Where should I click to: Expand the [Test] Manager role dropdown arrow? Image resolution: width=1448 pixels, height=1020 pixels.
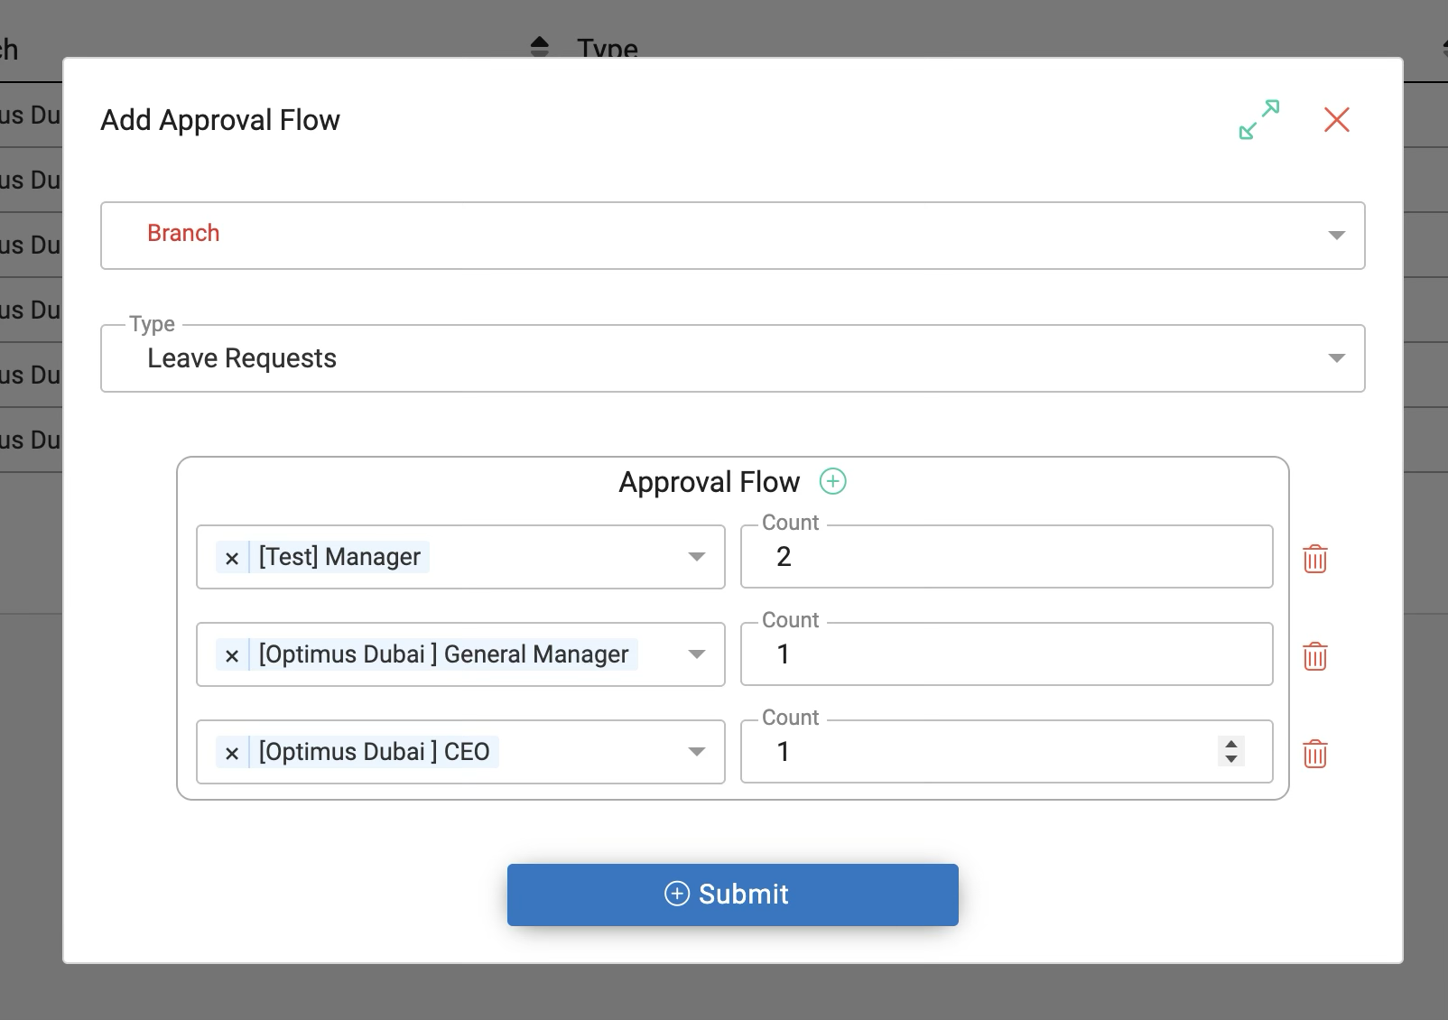(696, 557)
